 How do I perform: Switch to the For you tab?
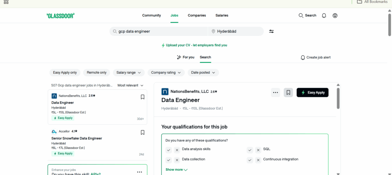click(x=185, y=57)
